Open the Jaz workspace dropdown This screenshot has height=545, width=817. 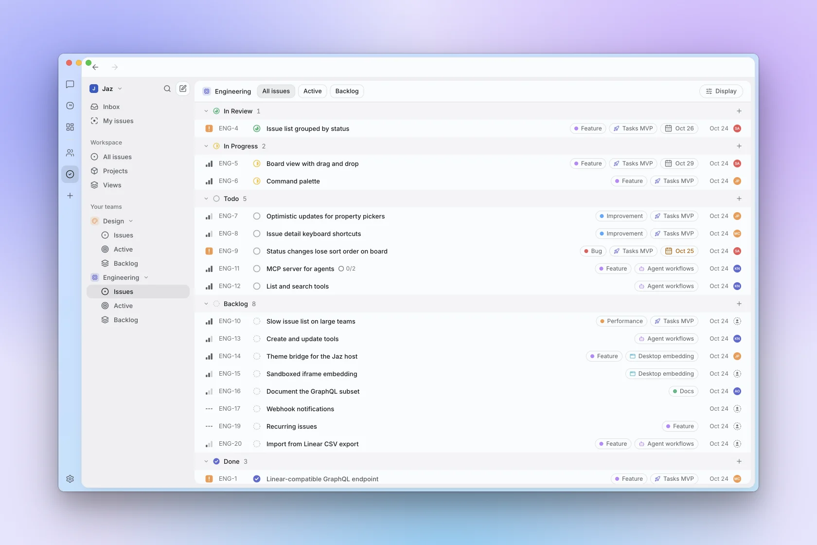click(106, 89)
